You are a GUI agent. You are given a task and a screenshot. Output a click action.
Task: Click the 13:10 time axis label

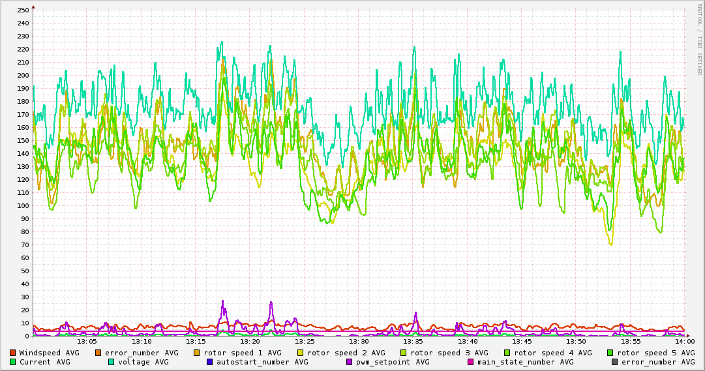point(141,342)
